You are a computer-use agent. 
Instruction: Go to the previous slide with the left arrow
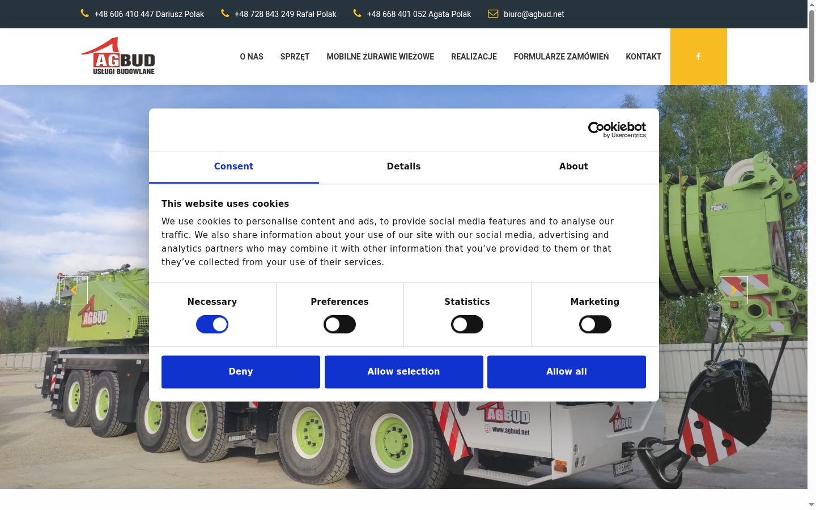pyautogui.click(x=74, y=290)
